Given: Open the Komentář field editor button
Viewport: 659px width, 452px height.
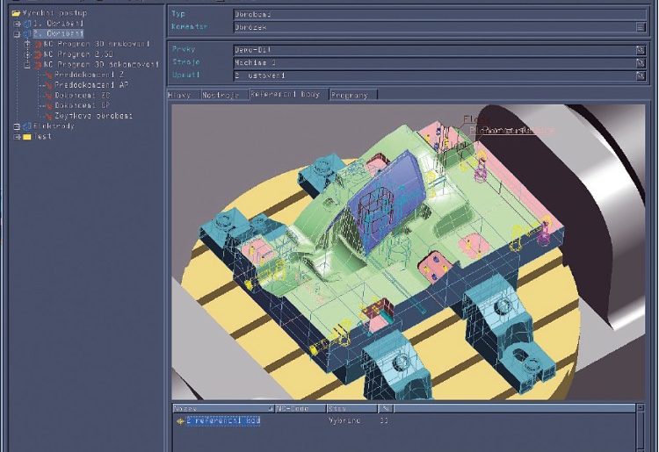Looking at the screenshot, I should click(x=640, y=27).
